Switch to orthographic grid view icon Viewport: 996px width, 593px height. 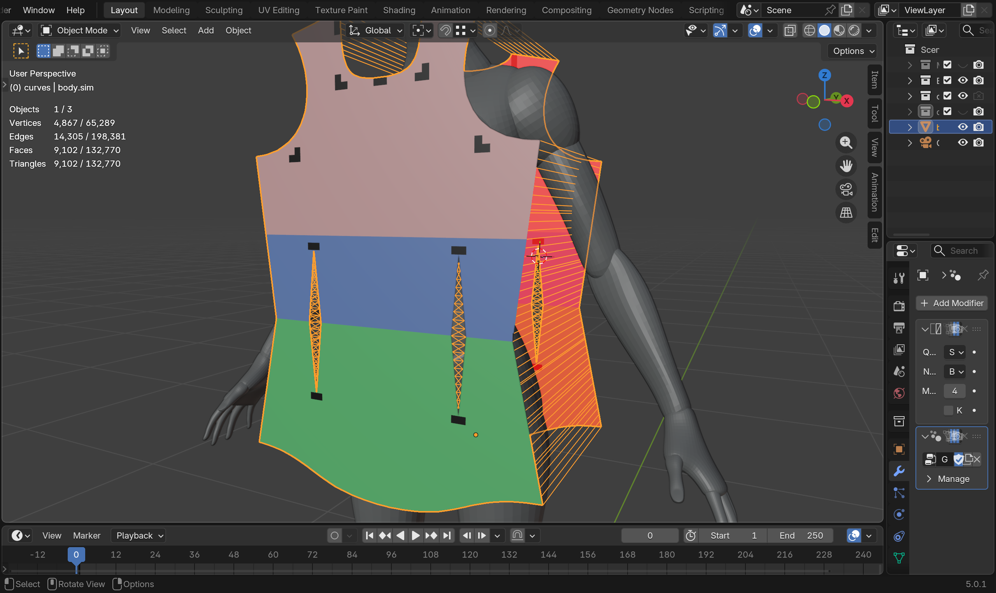(x=845, y=213)
